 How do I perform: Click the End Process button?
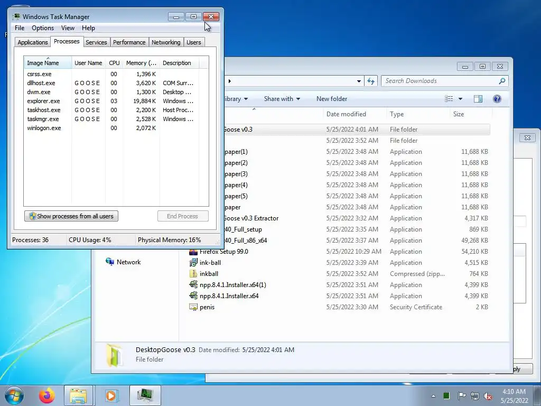183,216
